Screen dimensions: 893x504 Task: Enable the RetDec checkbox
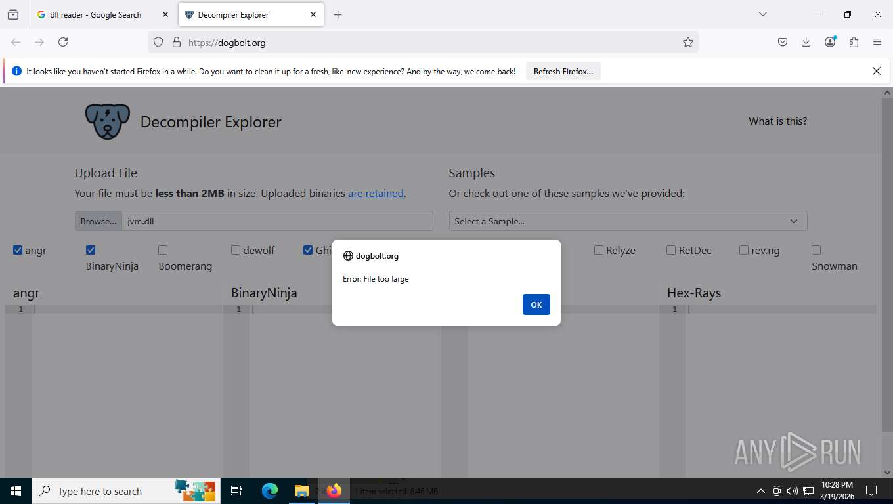pos(671,250)
